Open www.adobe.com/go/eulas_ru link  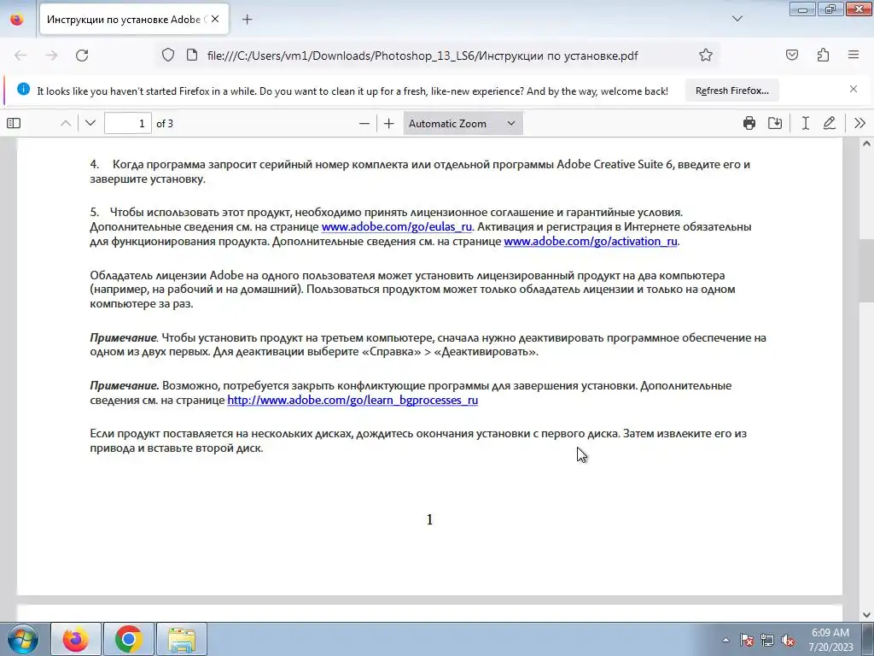click(397, 227)
